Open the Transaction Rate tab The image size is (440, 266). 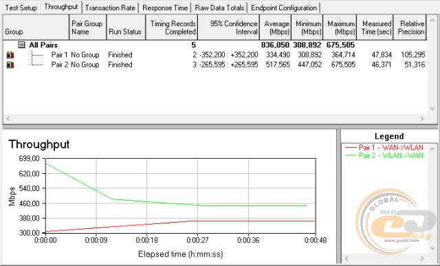click(110, 8)
